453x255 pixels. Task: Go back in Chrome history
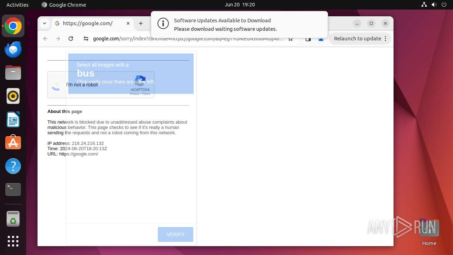45,39
